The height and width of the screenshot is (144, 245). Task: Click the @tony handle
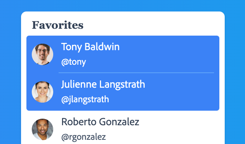[x=73, y=62]
